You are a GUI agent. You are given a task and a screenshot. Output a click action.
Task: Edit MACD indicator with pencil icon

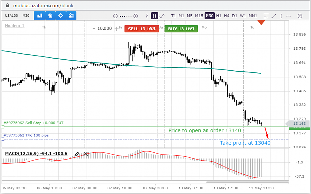77,154
